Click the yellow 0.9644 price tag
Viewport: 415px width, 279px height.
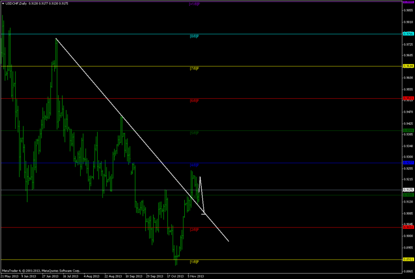[x=408, y=66]
